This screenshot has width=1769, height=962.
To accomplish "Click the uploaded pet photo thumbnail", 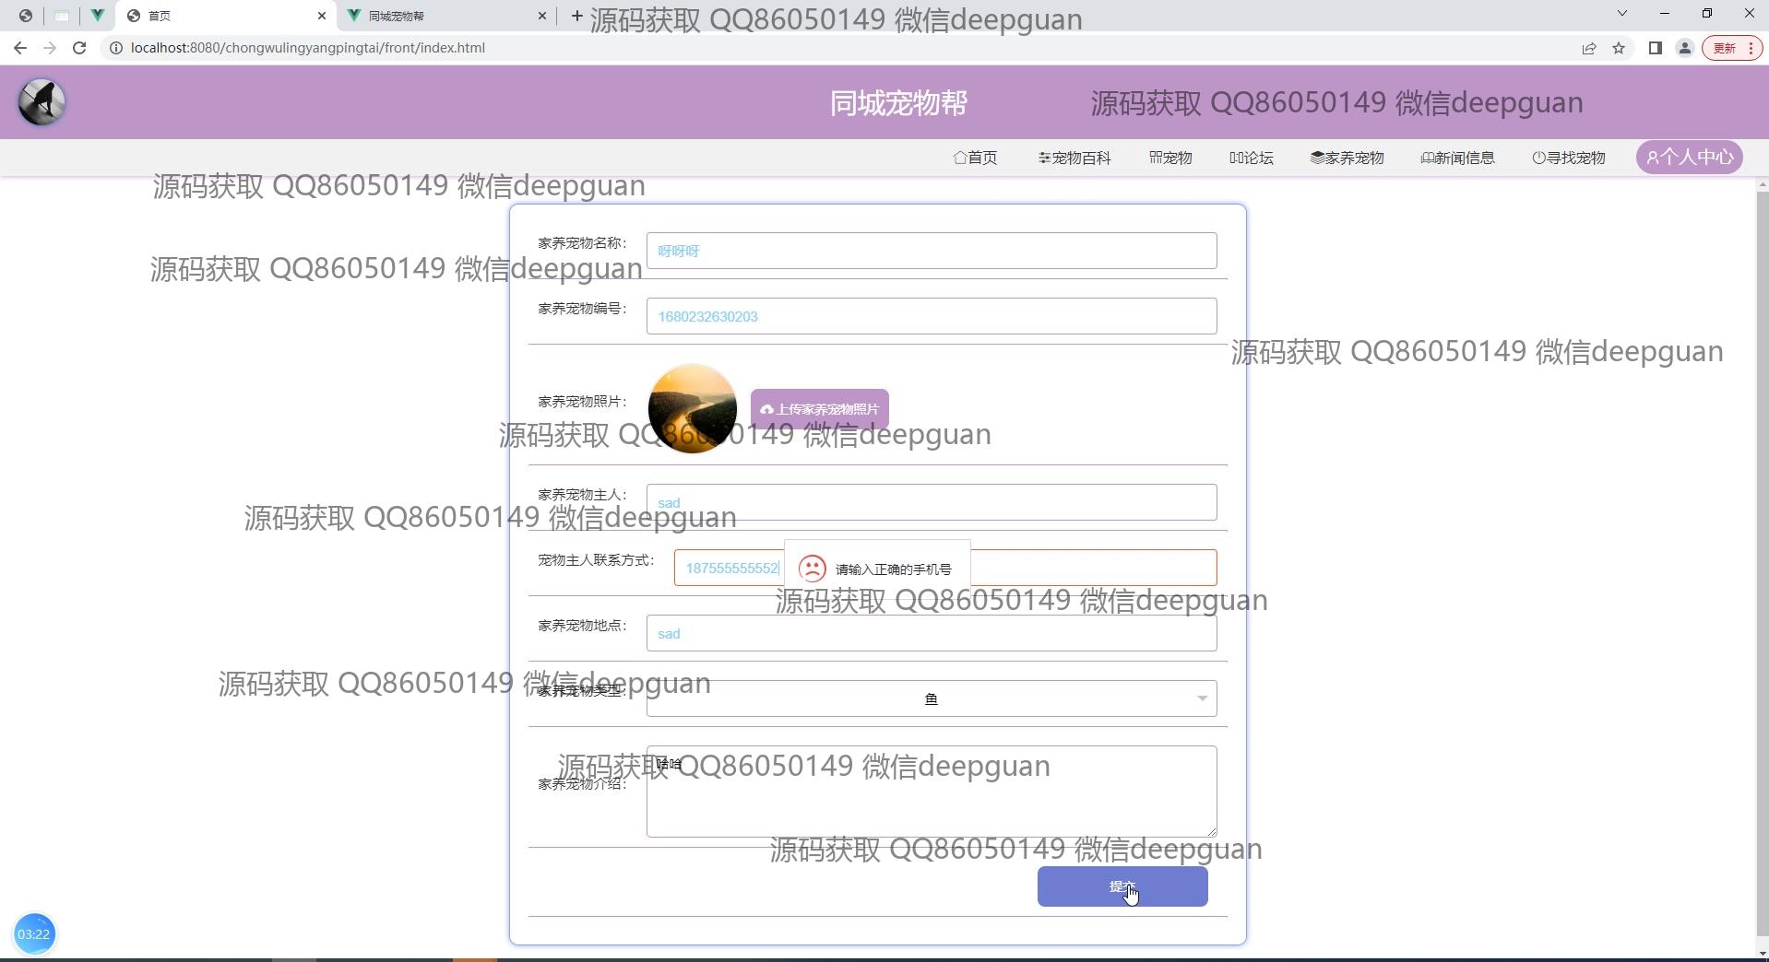I will [692, 408].
